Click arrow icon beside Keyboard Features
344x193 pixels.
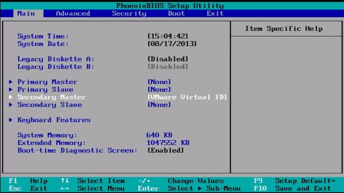[x=11, y=120]
